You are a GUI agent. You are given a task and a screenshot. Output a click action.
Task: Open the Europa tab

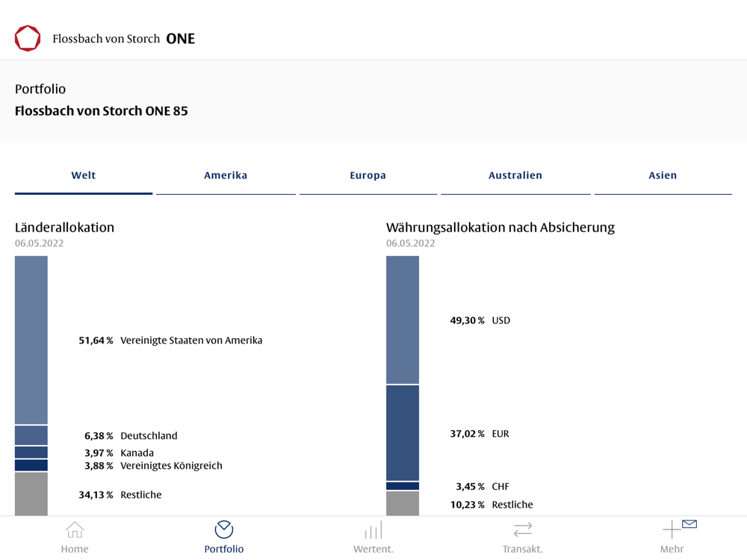368,175
